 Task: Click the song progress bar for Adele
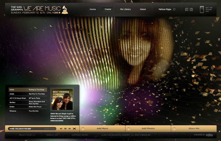(32, 129)
